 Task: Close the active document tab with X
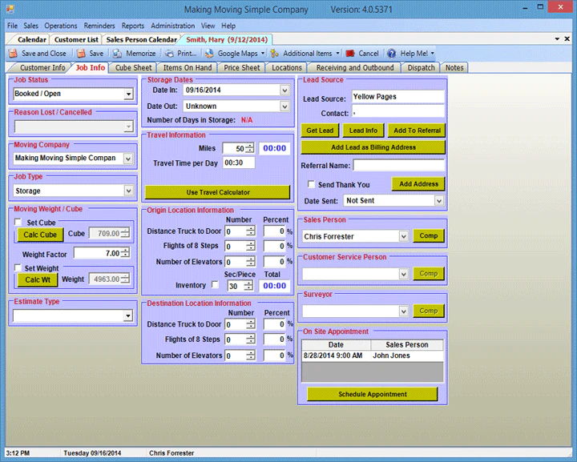(567, 38)
